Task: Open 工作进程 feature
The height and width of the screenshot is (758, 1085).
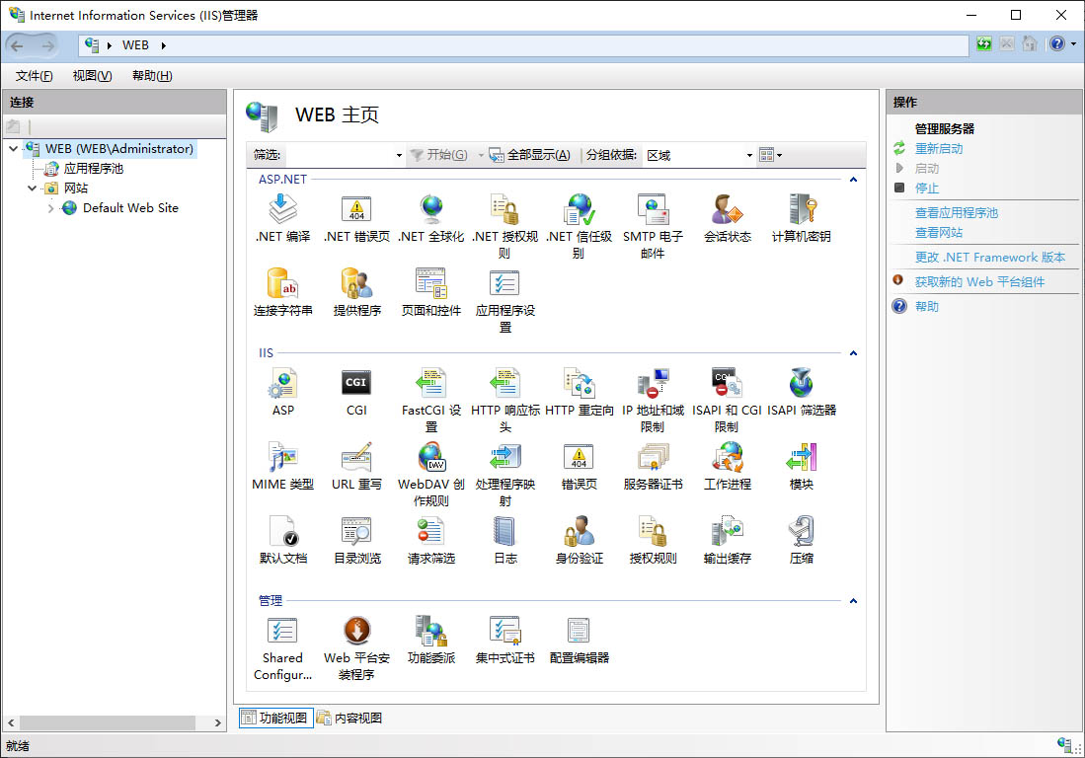Action: [x=728, y=466]
